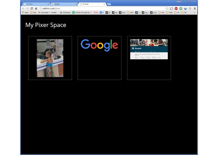Open the Now bookmarks folder
This screenshot has height=155, width=218.
point(33,13)
